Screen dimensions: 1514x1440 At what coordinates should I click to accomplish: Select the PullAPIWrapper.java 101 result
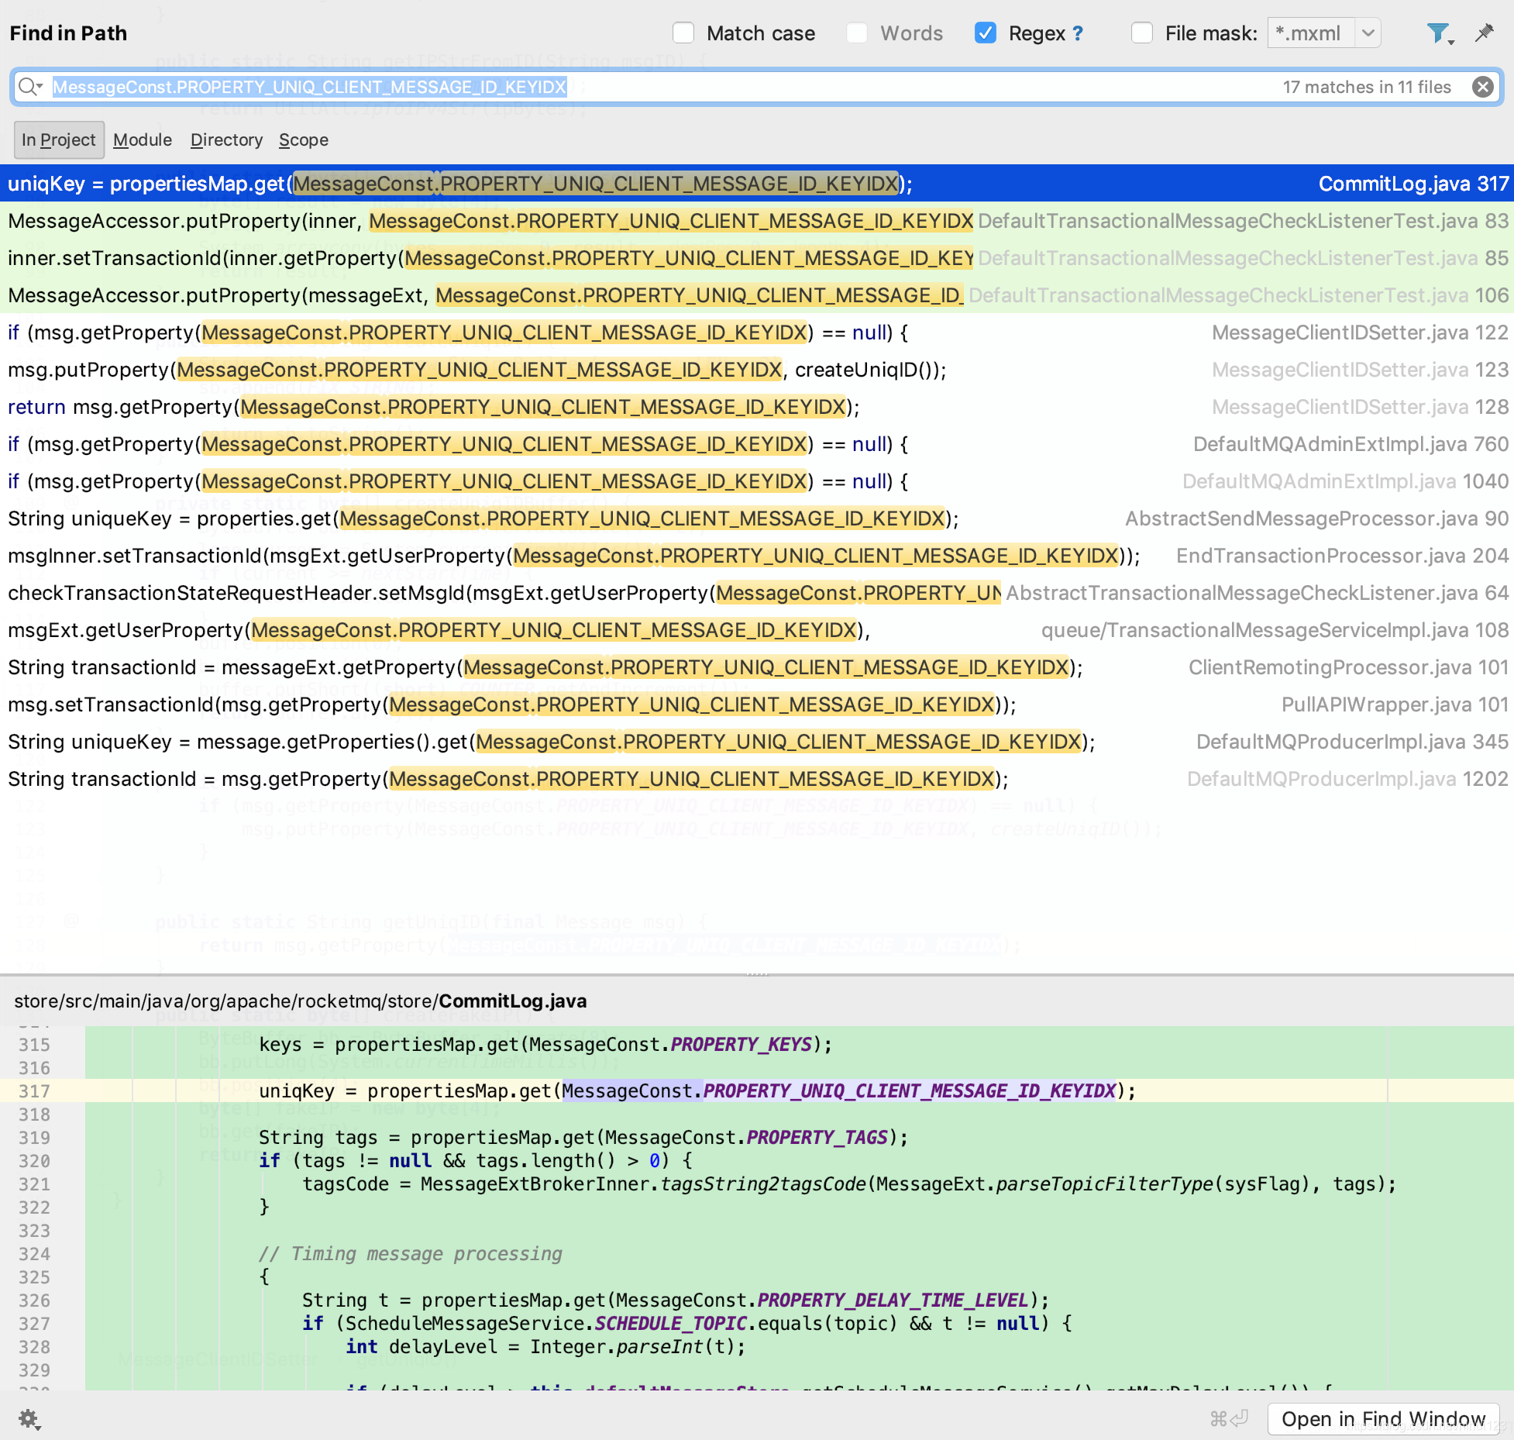tap(757, 704)
